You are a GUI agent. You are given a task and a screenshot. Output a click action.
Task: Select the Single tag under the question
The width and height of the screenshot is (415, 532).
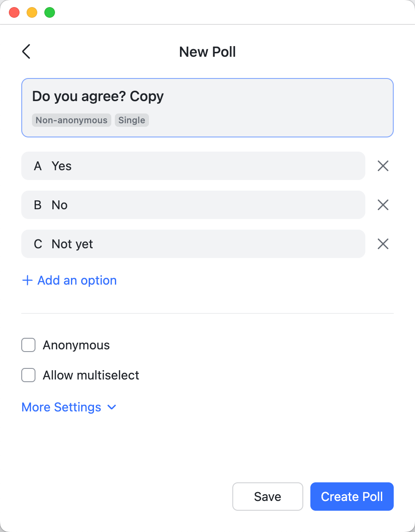point(132,120)
